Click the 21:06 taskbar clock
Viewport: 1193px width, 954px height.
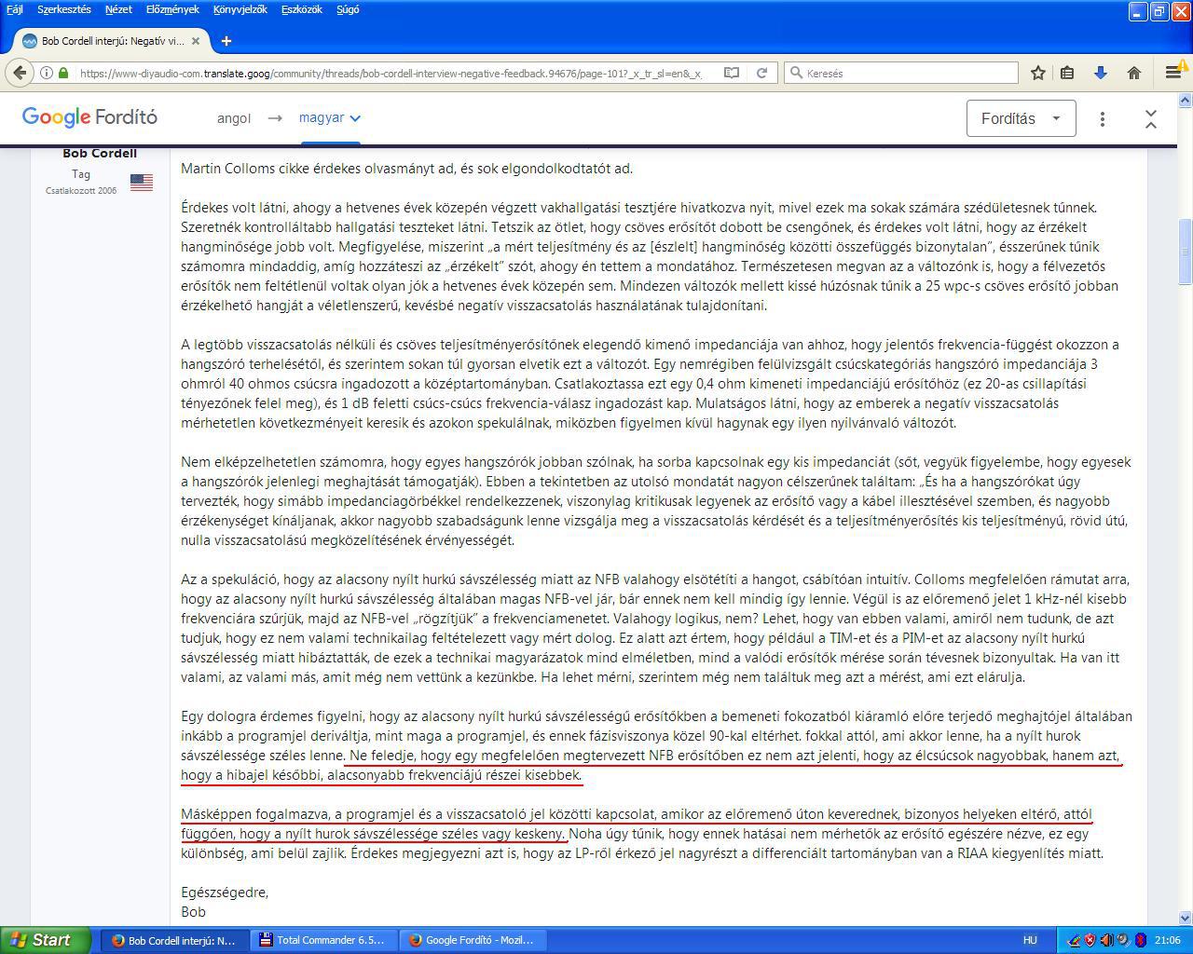click(x=1168, y=941)
